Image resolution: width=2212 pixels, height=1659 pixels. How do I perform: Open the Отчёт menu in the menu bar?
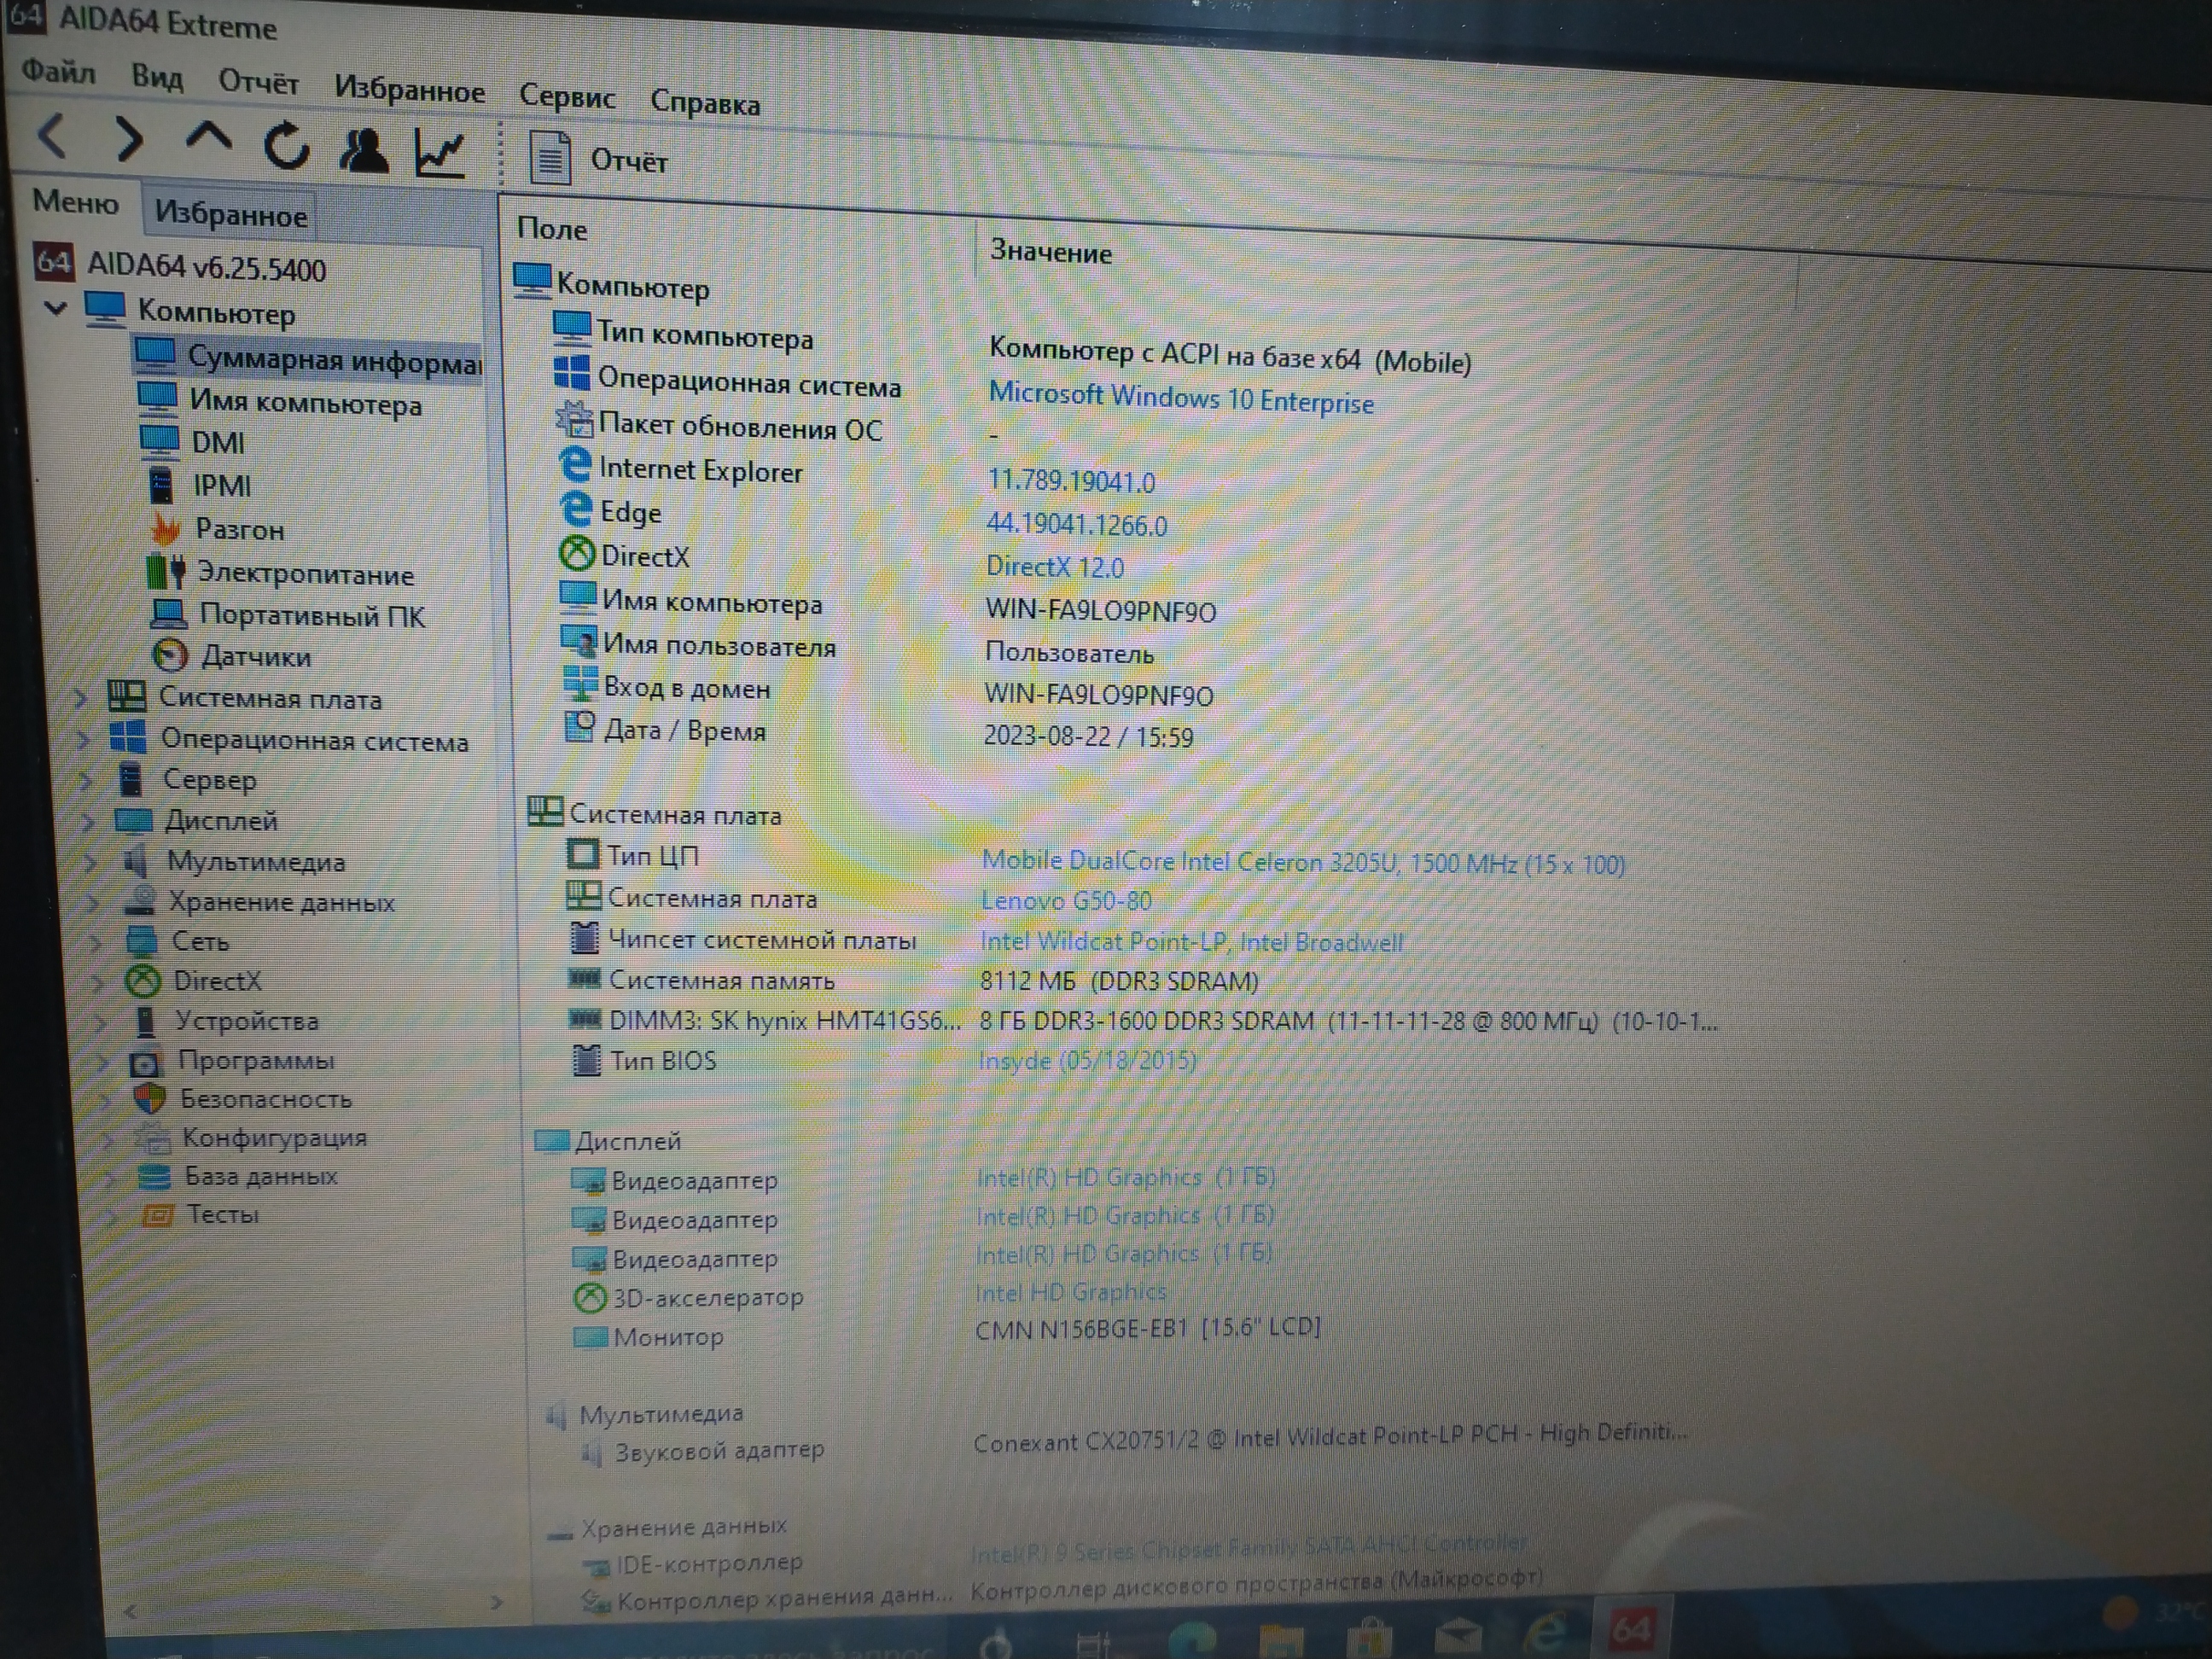(258, 82)
